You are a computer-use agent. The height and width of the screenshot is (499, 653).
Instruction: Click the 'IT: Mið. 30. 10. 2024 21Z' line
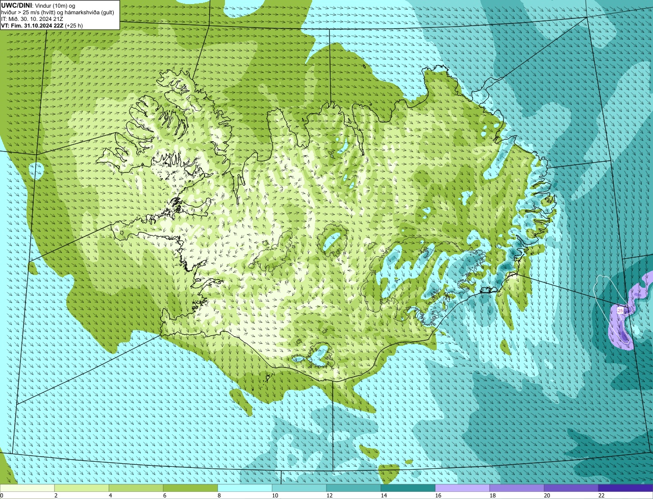click(x=32, y=18)
